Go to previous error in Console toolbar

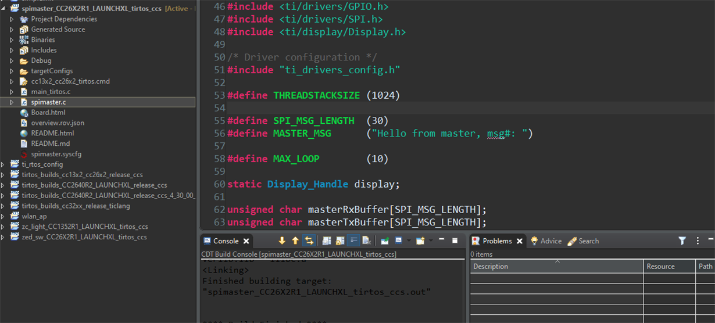tap(295, 241)
